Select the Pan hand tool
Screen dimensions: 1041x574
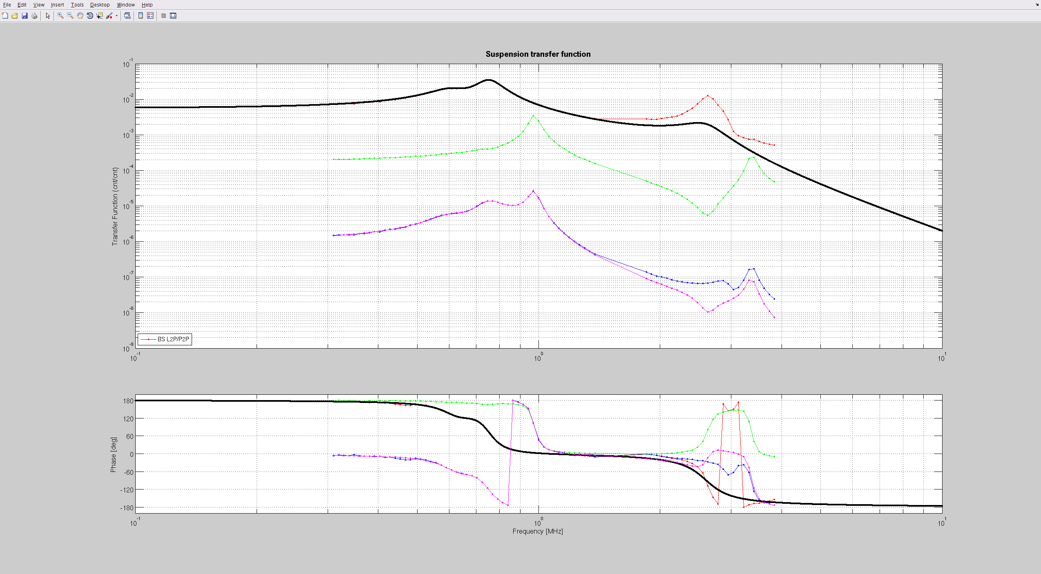[x=80, y=16]
